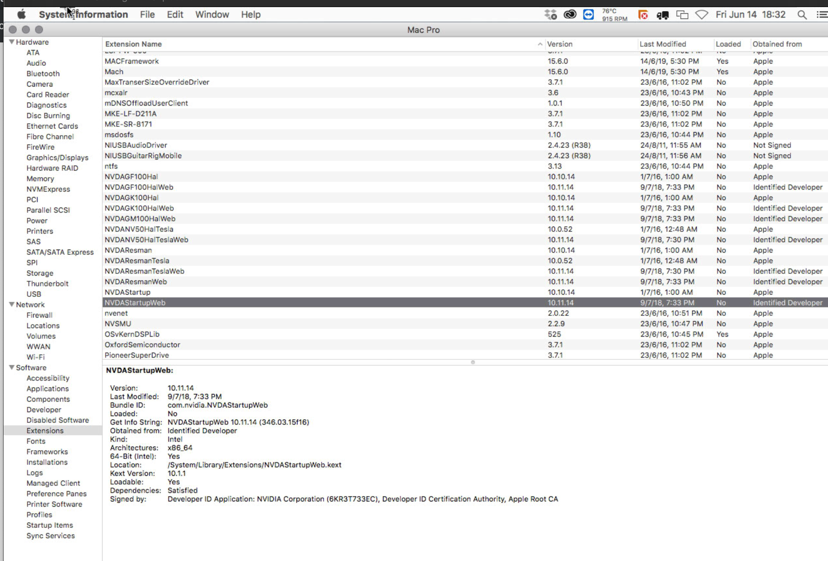
Task: Select Extensions in the sidebar
Action: 45,431
